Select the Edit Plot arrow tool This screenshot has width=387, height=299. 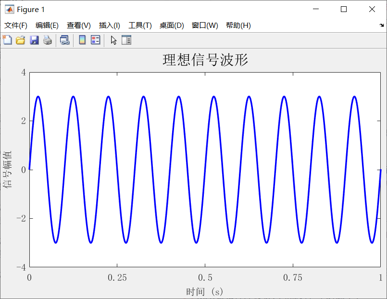(113, 40)
